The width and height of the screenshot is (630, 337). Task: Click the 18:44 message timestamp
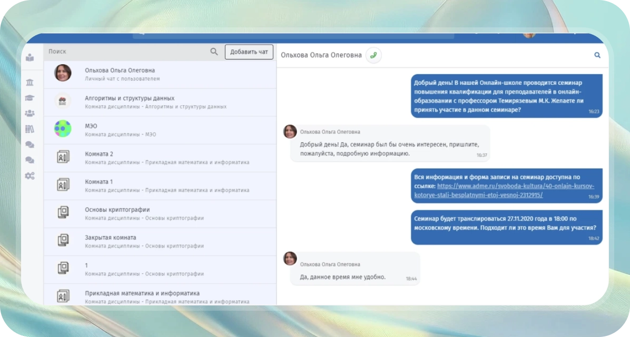(x=411, y=279)
